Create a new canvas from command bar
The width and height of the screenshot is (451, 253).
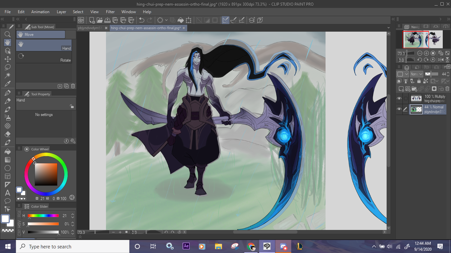(92, 20)
